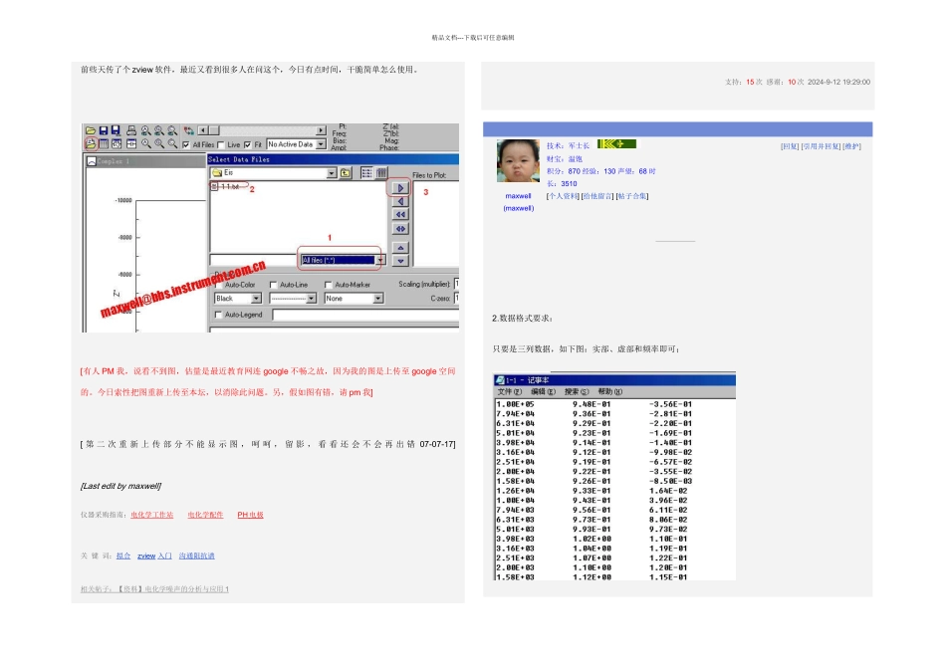Click the printer icon in ZView toolbar
The image size is (946, 669).
tap(130, 130)
